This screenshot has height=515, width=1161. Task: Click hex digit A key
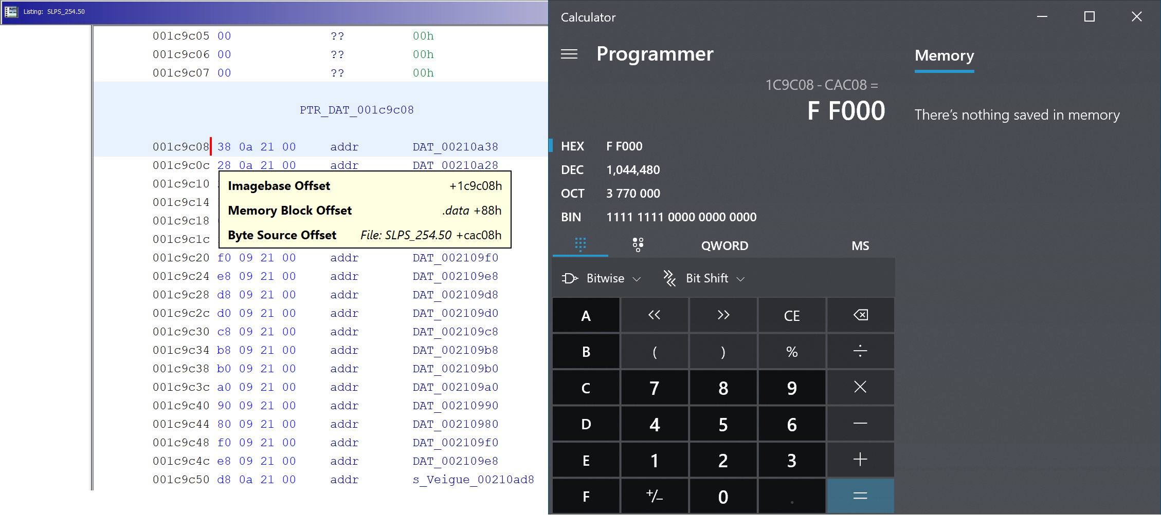[x=586, y=315]
